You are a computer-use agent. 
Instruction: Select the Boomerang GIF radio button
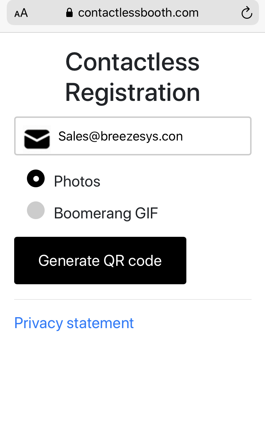(x=36, y=210)
